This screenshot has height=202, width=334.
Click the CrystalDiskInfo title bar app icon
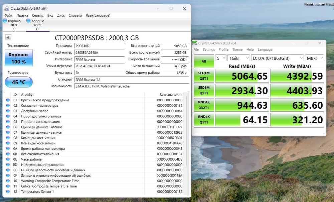pos(7,8)
